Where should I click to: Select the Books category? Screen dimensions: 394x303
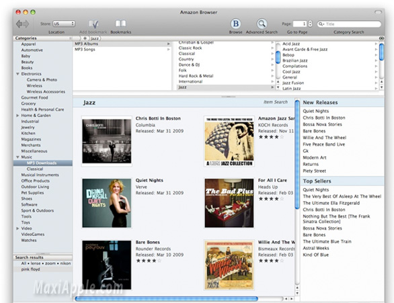point(27,68)
